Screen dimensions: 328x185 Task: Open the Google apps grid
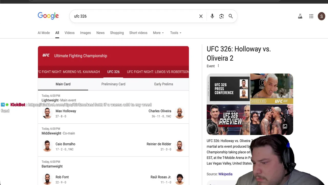(x=311, y=16)
